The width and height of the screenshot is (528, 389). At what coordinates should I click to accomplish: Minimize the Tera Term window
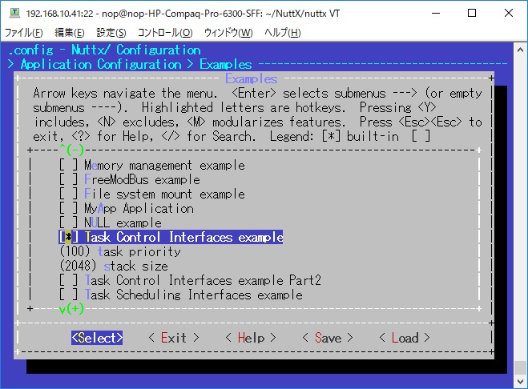pyautogui.click(x=436, y=13)
